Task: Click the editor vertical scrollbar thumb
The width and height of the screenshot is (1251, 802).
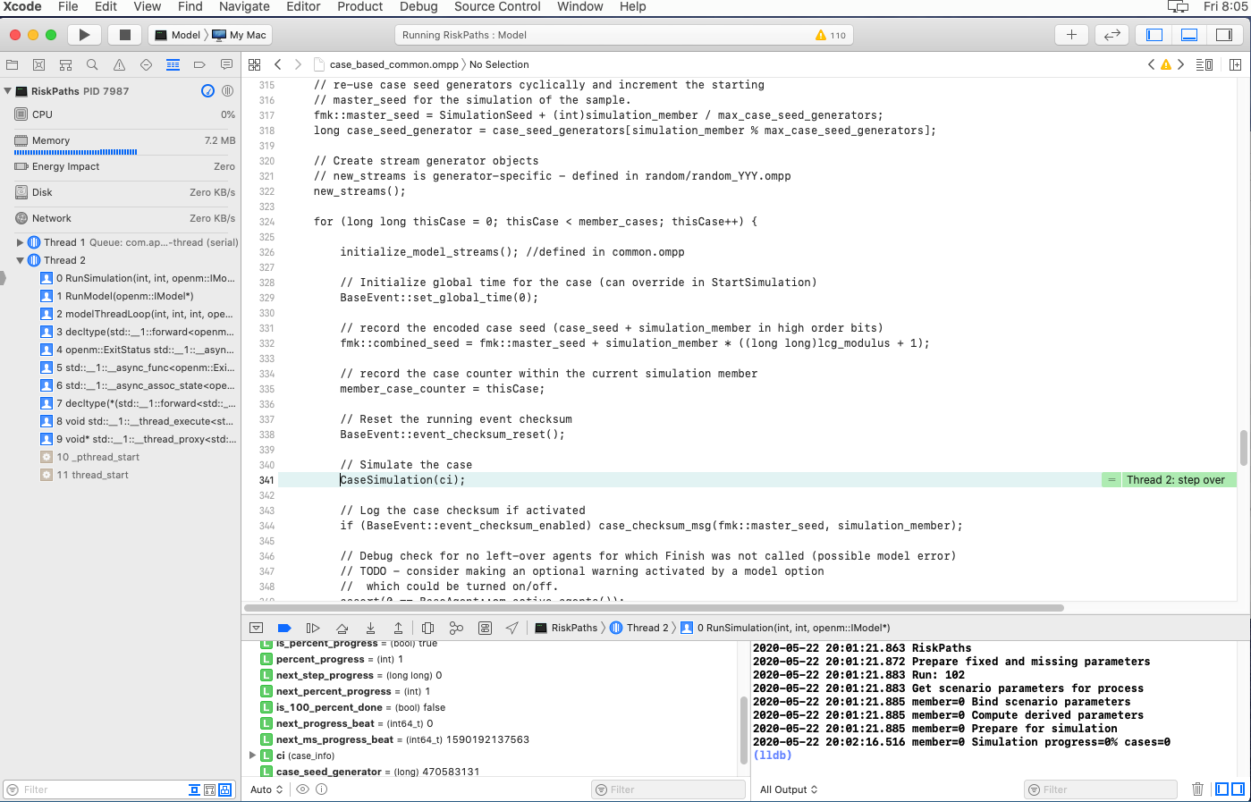Action: 1243,448
